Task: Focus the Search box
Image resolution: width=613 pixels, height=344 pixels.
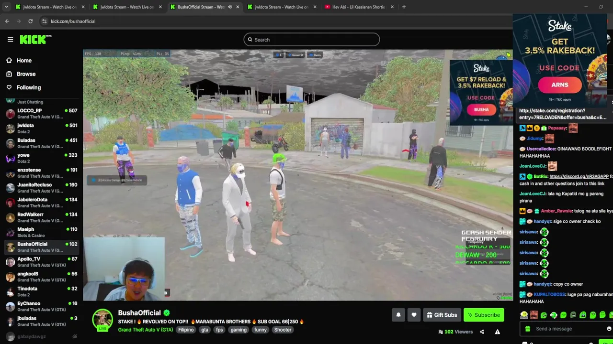Action: 311,40
